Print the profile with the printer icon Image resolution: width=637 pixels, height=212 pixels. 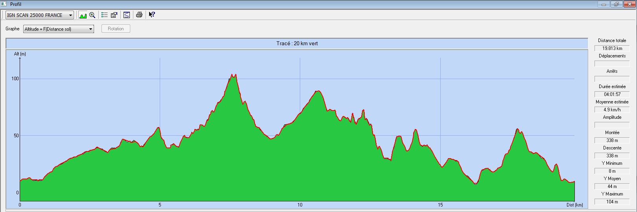[x=139, y=15]
